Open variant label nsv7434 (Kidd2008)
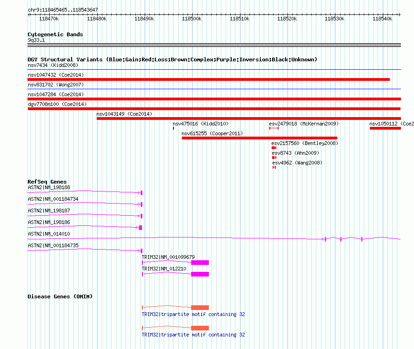This screenshot has height=349, width=414. click(53, 65)
